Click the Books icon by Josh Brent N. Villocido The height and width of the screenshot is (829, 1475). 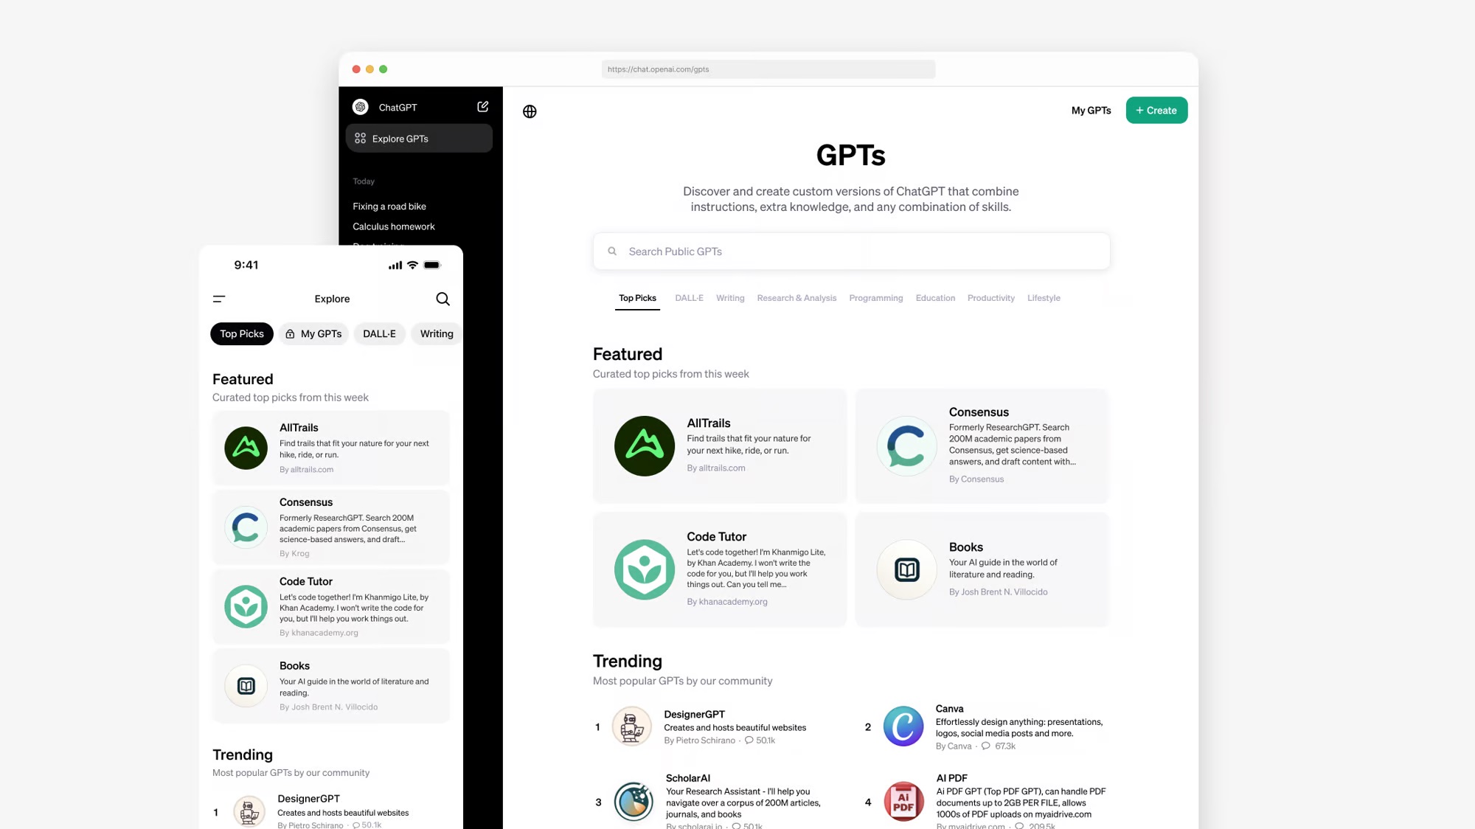(x=906, y=569)
